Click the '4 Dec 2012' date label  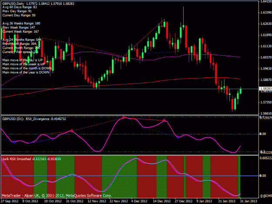click(x=139, y=201)
